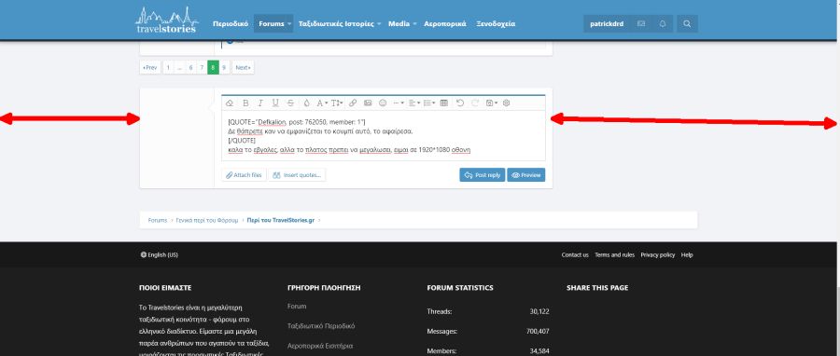Click the Preview button
This screenshot has width=840, height=356.
pyautogui.click(x=526, y=175)
